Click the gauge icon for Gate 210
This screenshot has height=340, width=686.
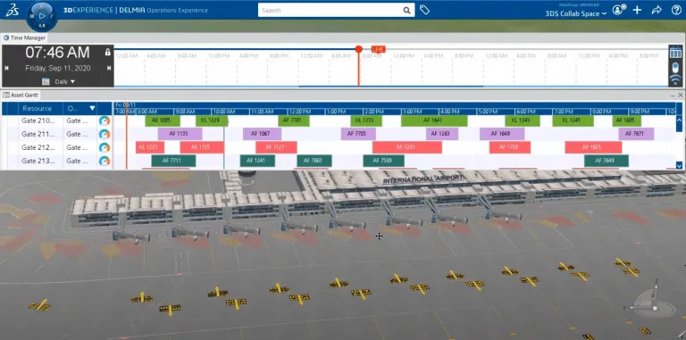tap(105, 121)
